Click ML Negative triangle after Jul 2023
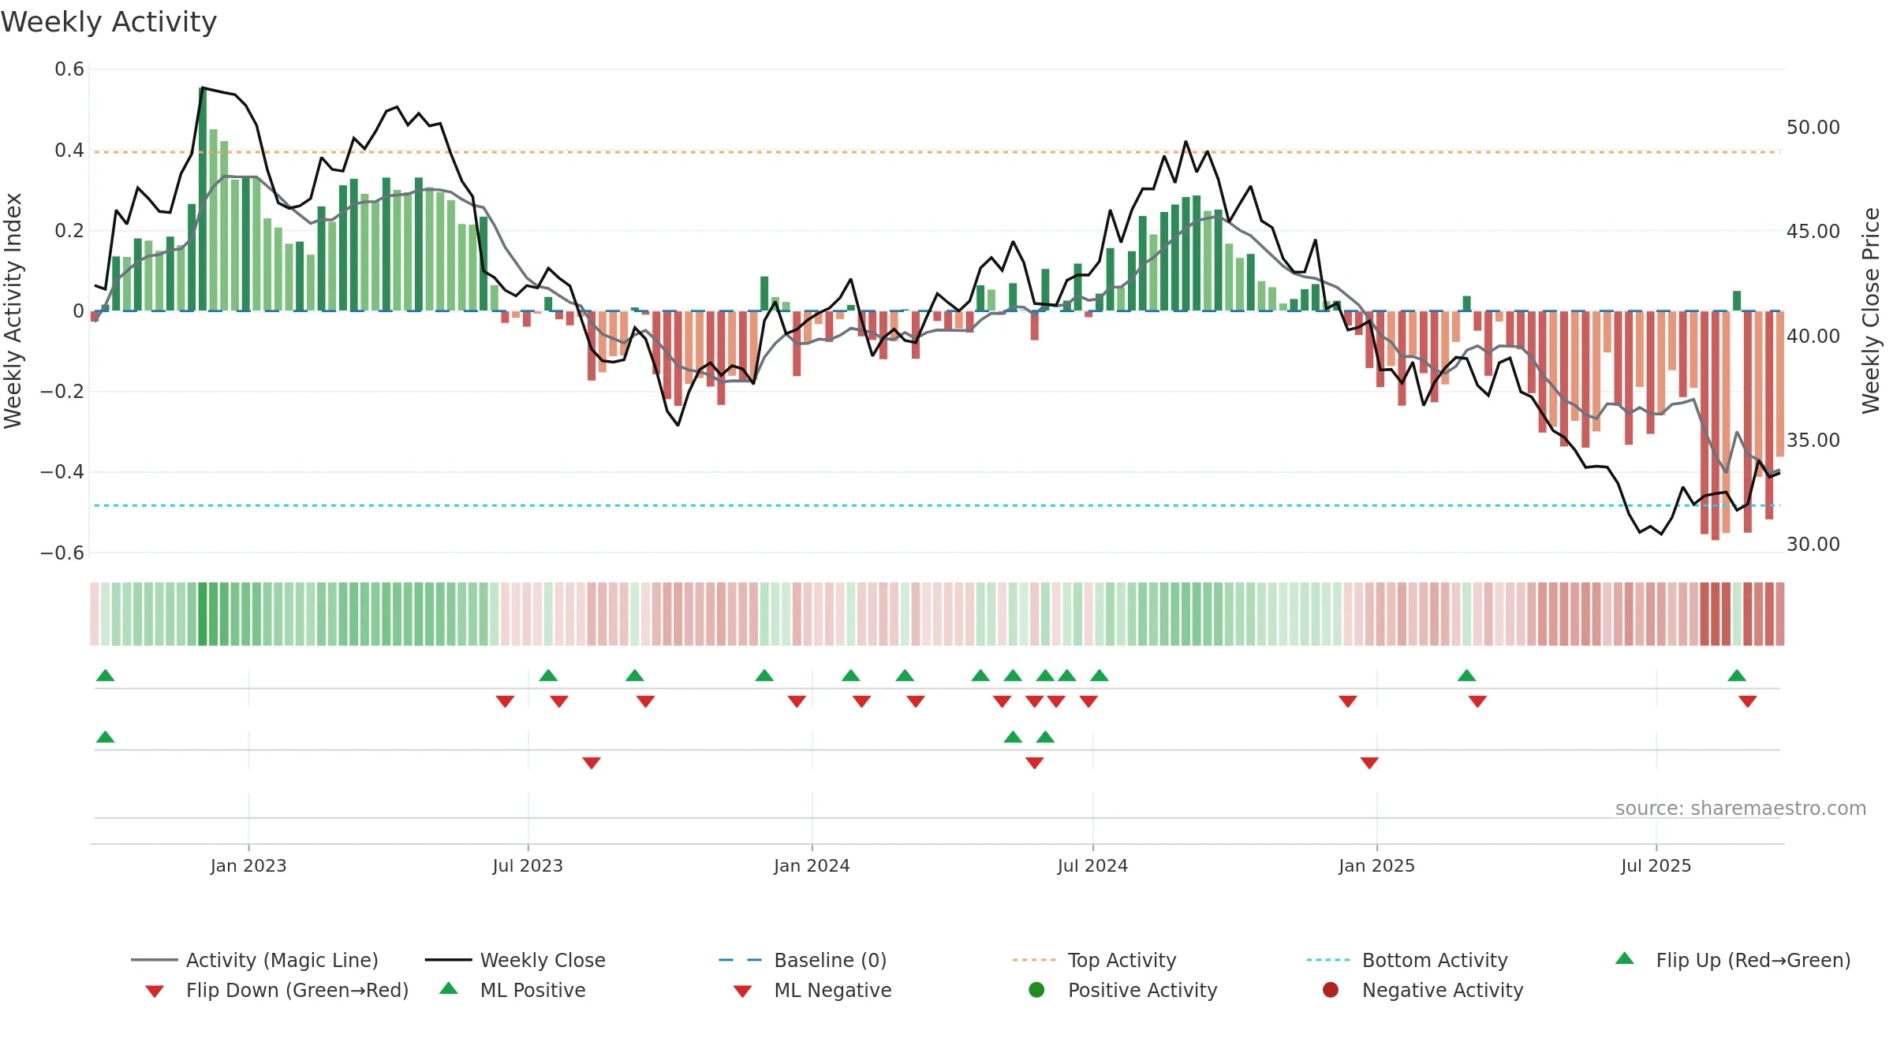 (x=592, y=763)
